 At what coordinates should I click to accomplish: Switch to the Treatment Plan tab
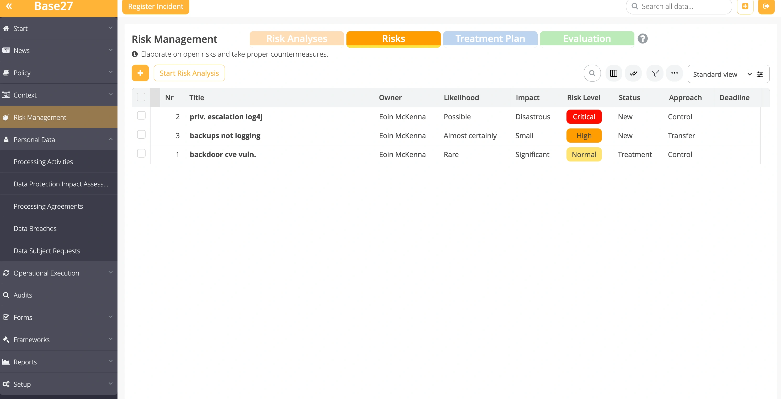click(x=490, y=39)
